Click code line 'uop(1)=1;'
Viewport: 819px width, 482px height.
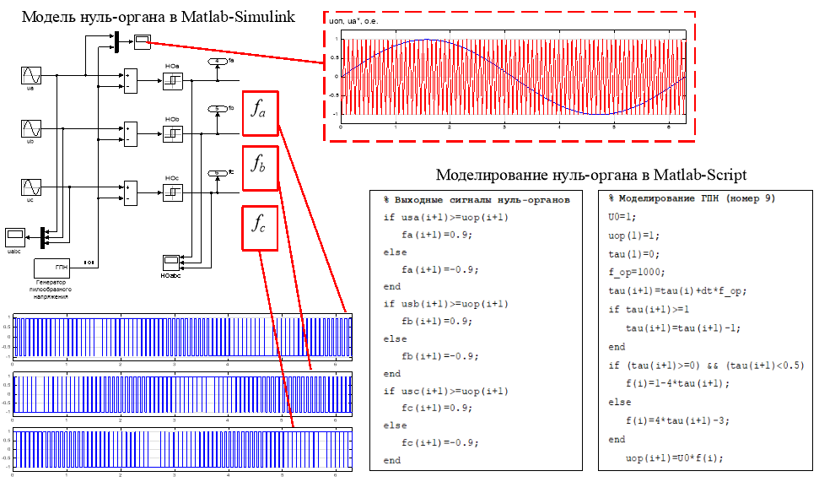click(x=633, y=236)
